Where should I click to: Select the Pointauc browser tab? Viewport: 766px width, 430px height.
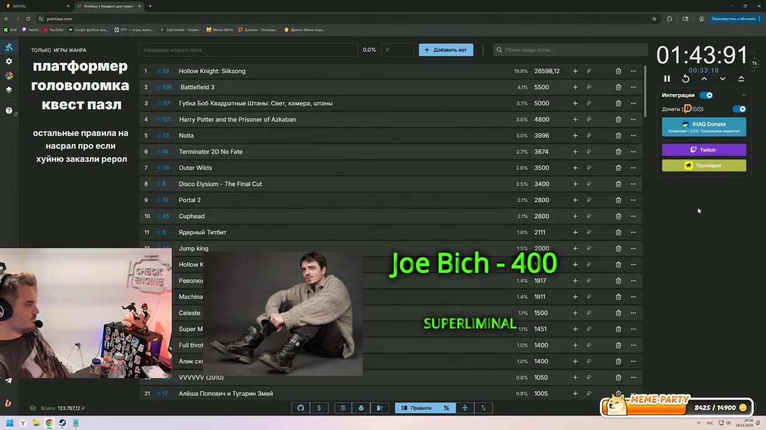108,6
